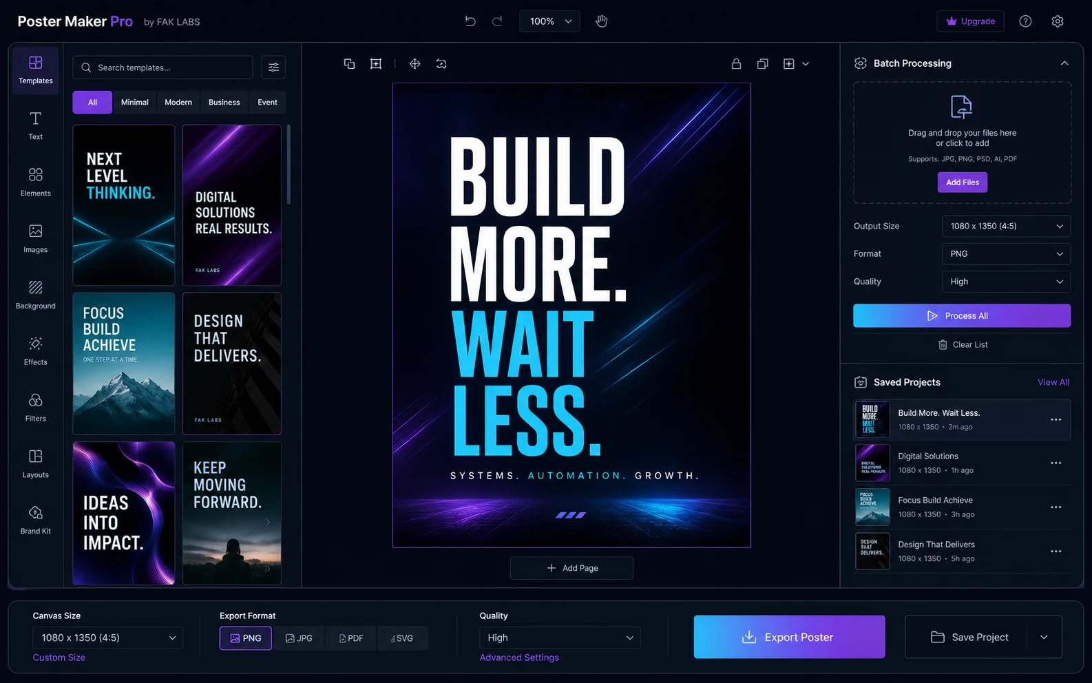
Task: Open the 100% zoom dropdown
Action: (549, 21)
